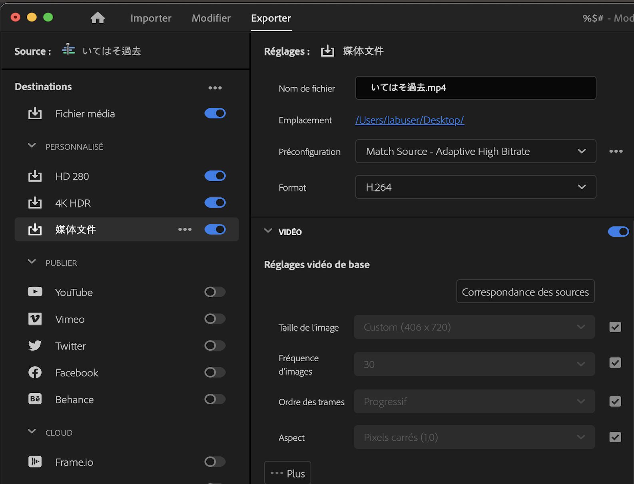634x484 pixels.
Task: Open the Taille de l'image dropdown
Action: (475, 327)
